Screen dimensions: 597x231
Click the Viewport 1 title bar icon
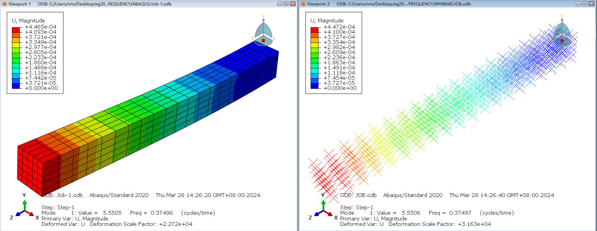click(x=4, y=4)
